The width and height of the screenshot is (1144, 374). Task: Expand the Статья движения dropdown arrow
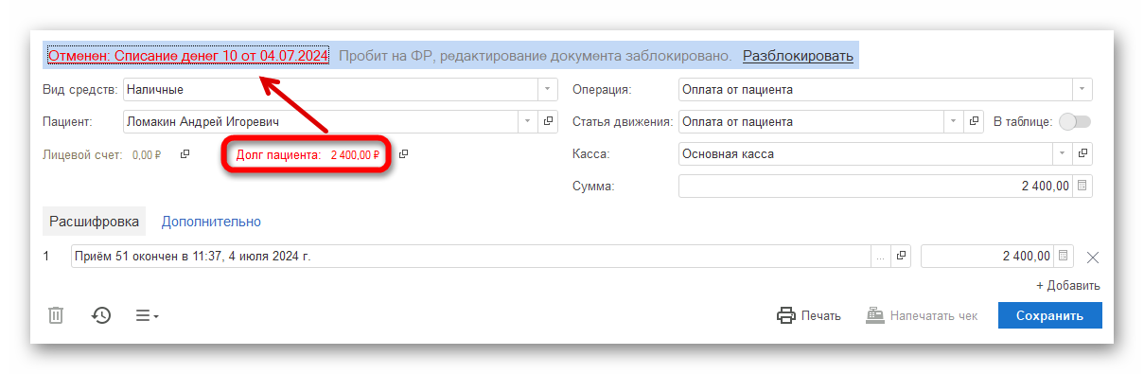pos(953,122)
